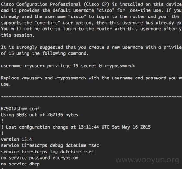
Task: Click the 'Cisco Configuration Professional' heading text
Action: click(x=41, y=5)
